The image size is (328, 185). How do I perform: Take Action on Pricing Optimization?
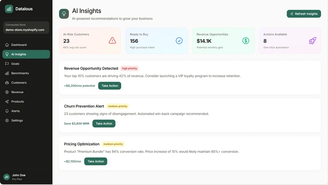pyautogui.click(x=96, y=161)
